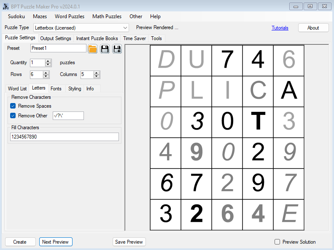This screenshot has width=334, height=250.
Task: Open the Tutorials link
Action: click(x=280, y=28)
